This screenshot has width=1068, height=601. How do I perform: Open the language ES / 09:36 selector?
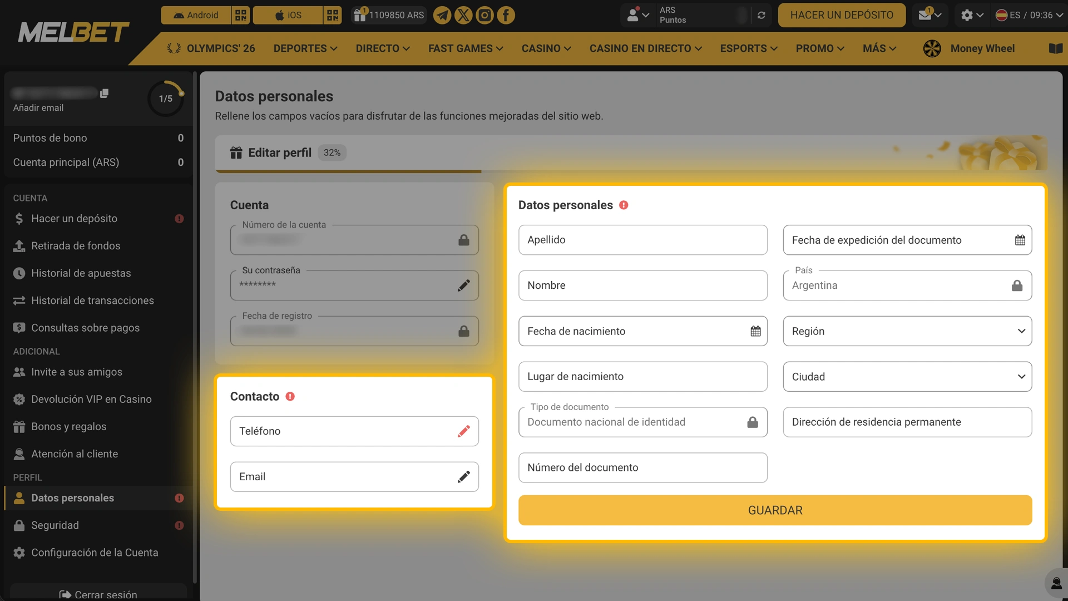tap(1029, 15)
